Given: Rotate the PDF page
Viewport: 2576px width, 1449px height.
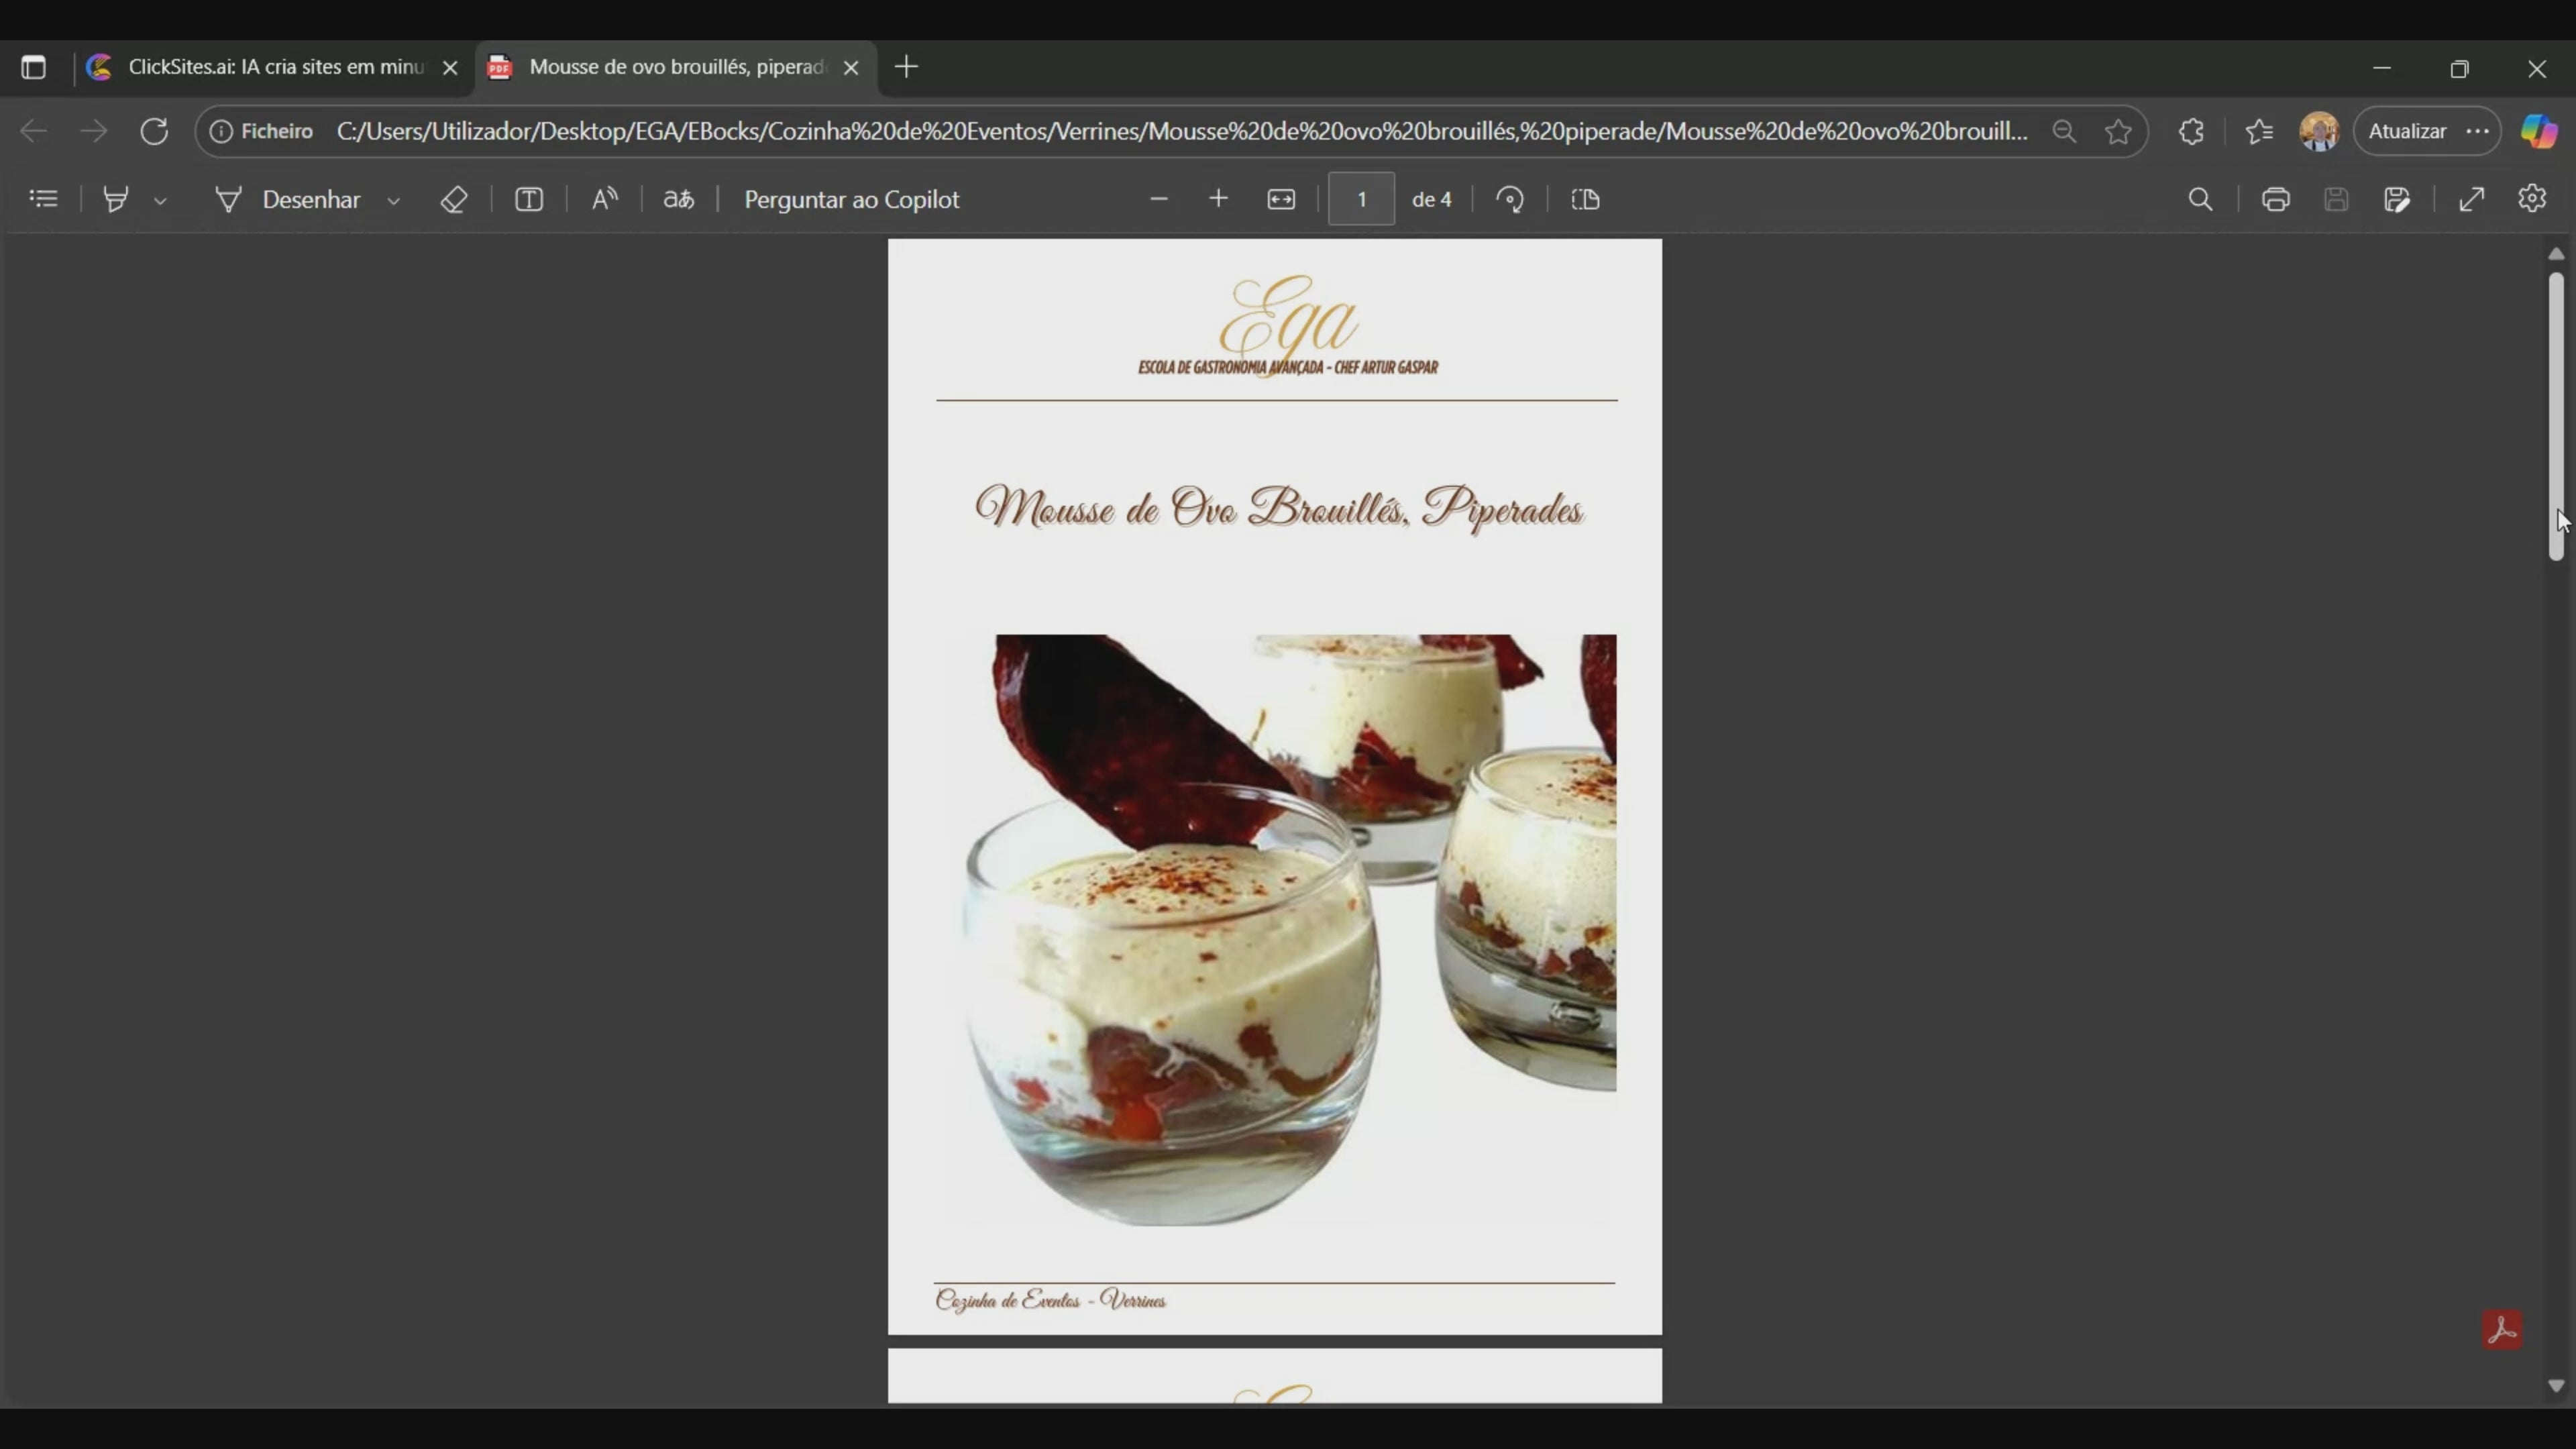Looking at the screenshot, I should (x=1510, y=199).
